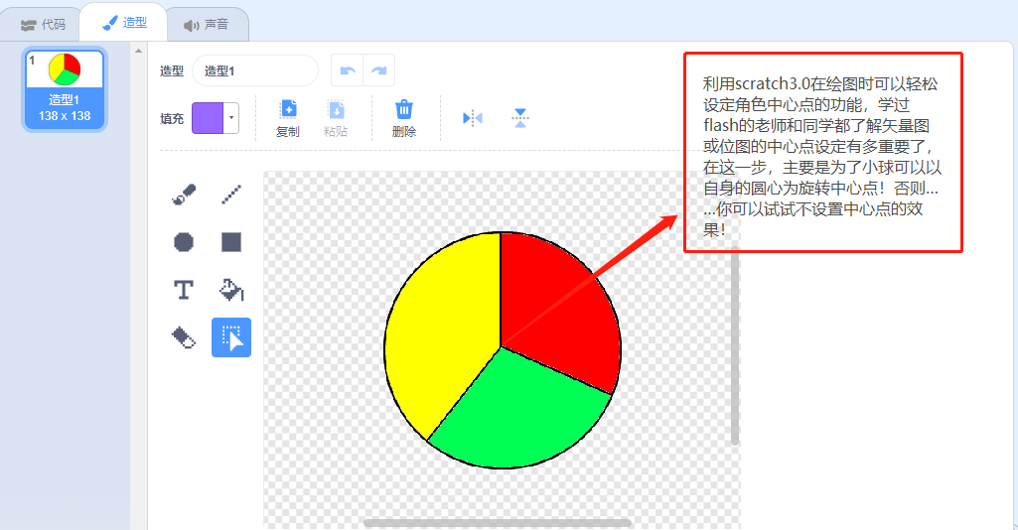The image size is (1018, 530).
Task: Activate the Text tool
Action: pos(184,290)
